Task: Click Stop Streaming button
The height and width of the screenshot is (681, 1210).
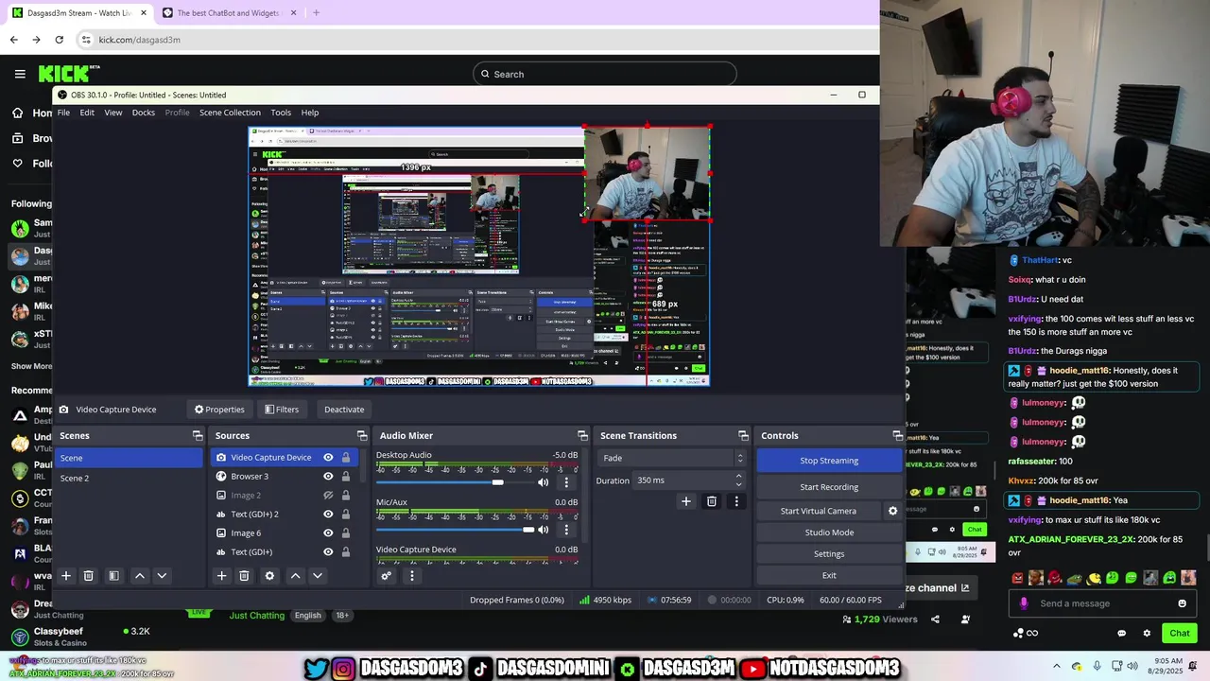Action: [829, 461]
